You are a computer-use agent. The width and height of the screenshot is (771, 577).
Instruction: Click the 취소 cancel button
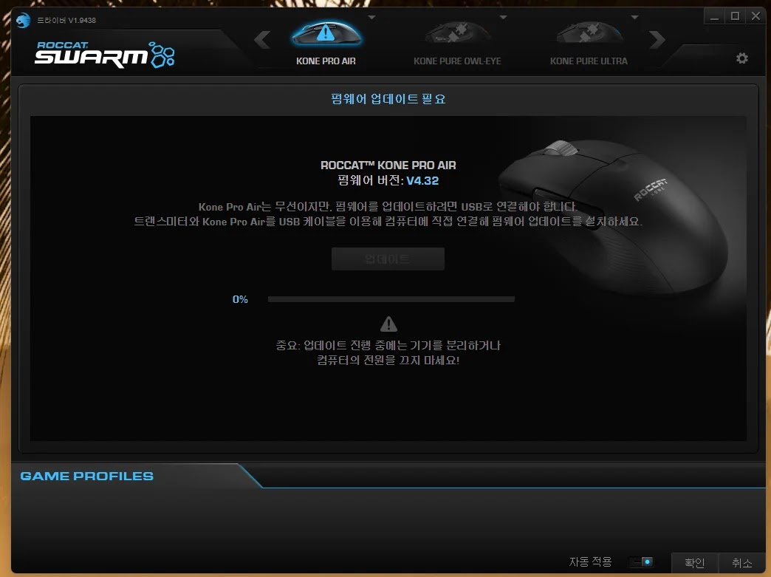[x=742, y=562]
